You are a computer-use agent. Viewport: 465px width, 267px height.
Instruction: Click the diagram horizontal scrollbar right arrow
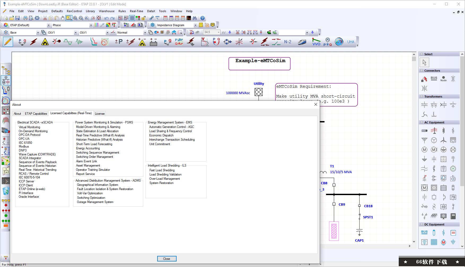point(410,246)
